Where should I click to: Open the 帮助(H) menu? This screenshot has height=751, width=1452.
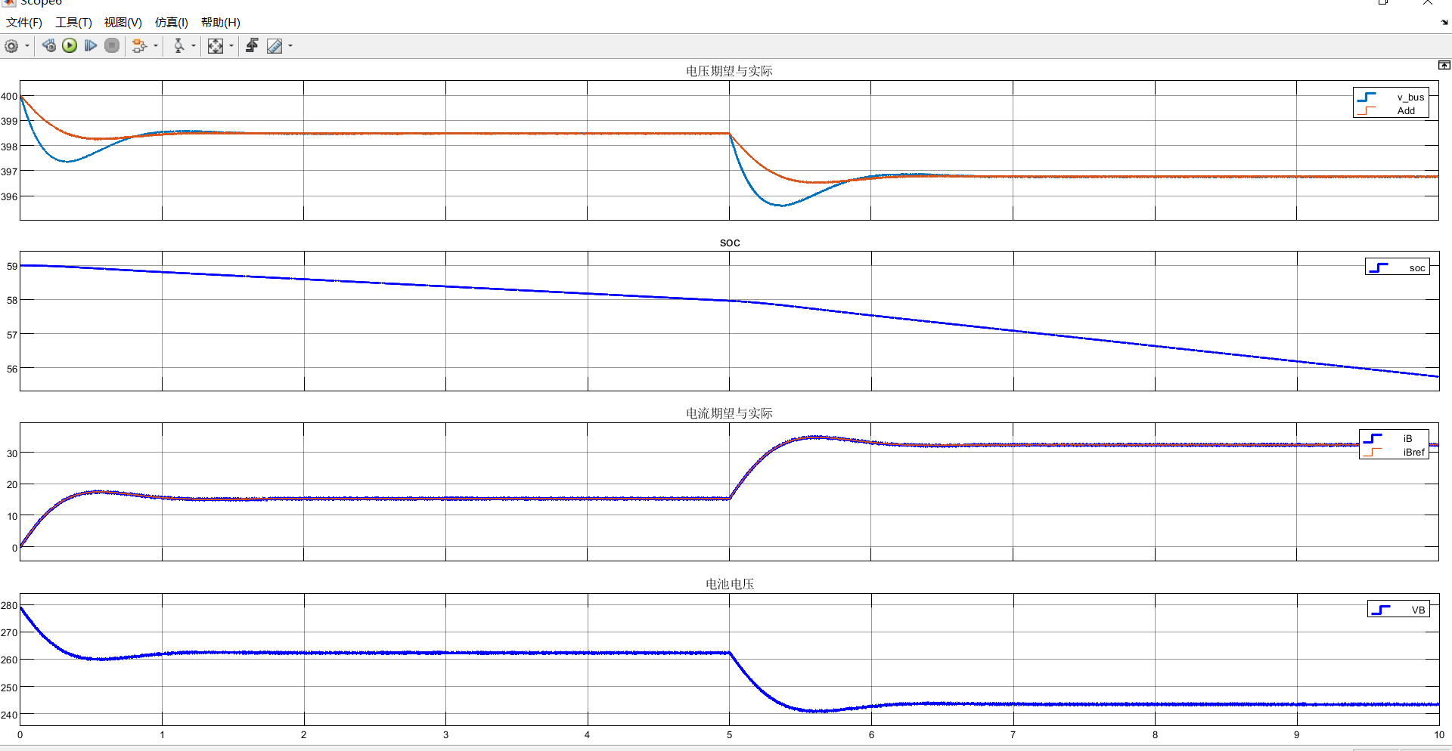[x=221, y=23]
